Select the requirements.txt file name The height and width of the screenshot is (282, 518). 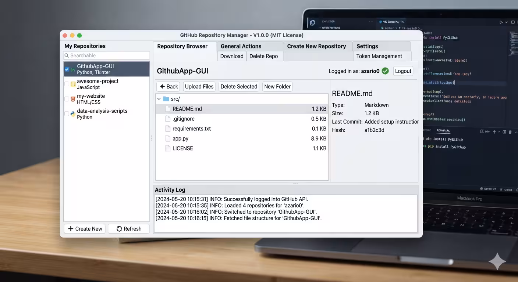[192, 129]
